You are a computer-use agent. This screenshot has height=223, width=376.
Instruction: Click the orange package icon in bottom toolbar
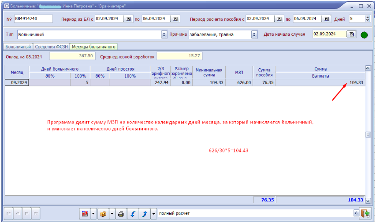point(103,214)
